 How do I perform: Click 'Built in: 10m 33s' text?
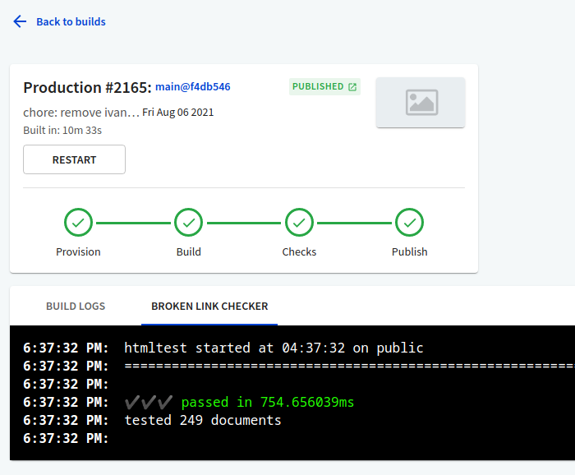click(x=62, y=131)
